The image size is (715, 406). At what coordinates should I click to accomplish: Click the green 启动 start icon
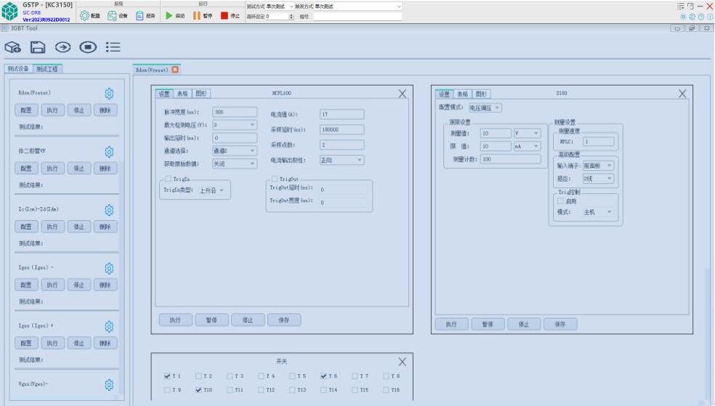169,16
